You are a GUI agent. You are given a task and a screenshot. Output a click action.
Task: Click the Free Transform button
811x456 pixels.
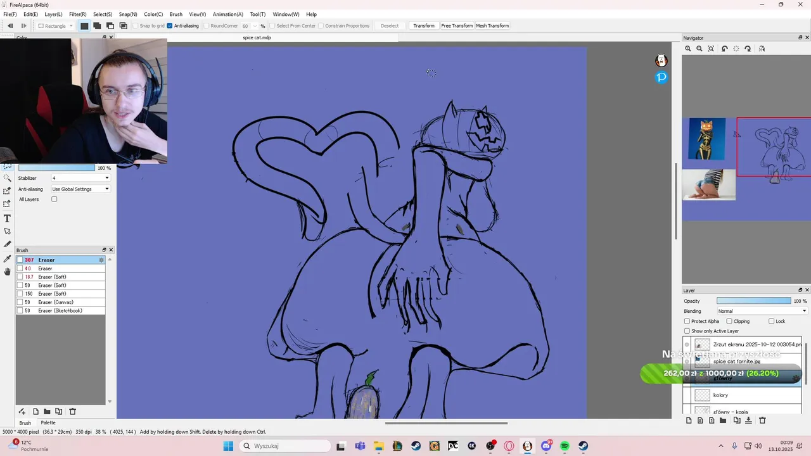coord(457,26)
